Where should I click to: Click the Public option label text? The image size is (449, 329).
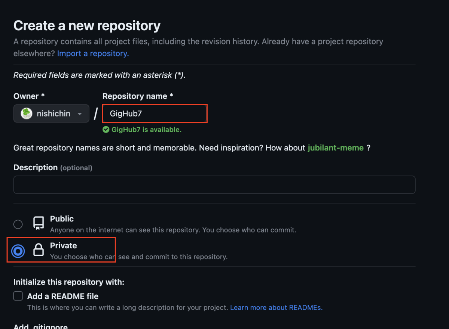(x=62, y=219)
